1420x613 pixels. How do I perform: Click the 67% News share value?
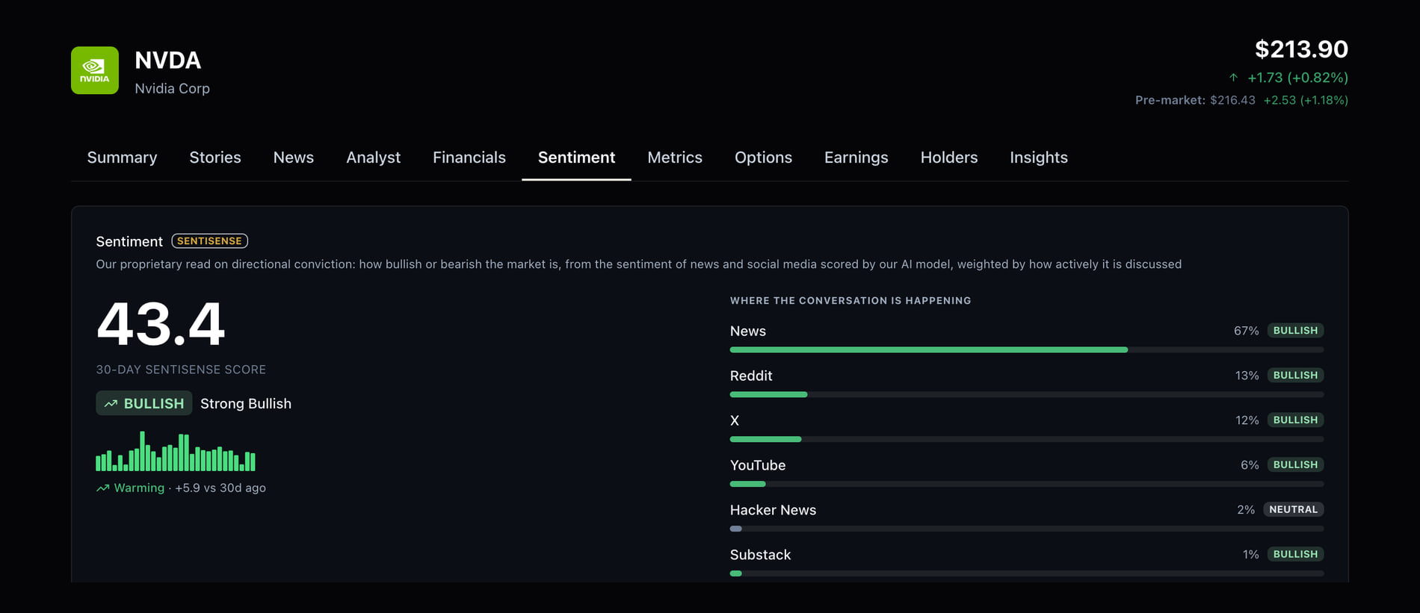point(1246,331)
